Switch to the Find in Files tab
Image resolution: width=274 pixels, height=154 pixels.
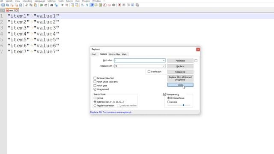coord(114,54)
